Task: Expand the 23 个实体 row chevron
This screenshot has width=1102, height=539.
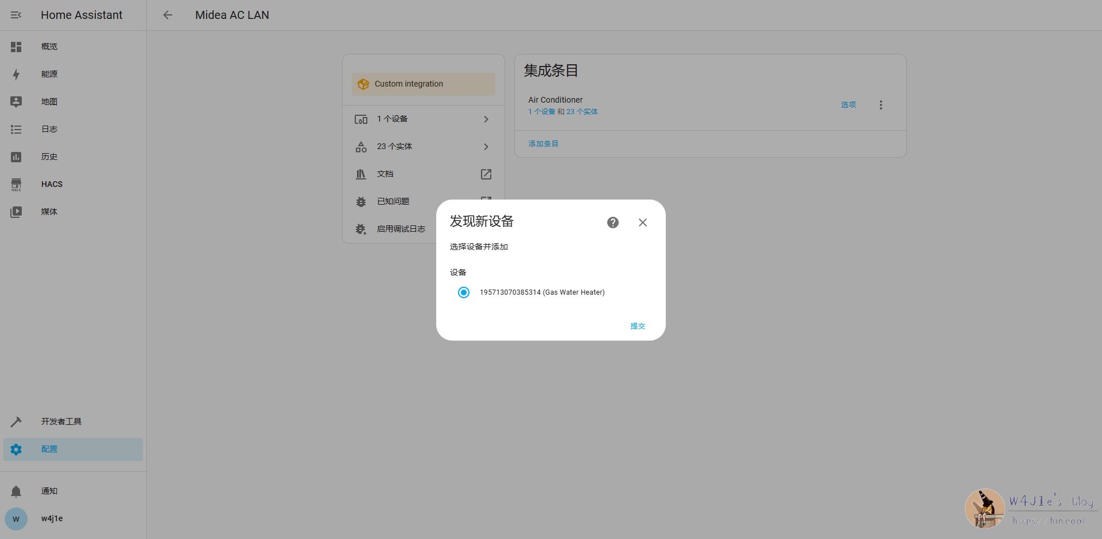Action: coord(486,146)
